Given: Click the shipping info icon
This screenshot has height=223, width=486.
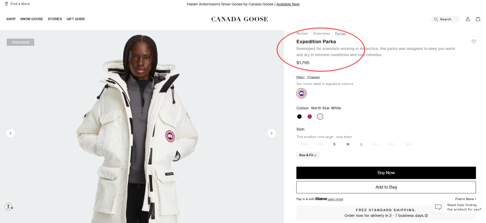Looking at the screenshot, I should point(427,215).
